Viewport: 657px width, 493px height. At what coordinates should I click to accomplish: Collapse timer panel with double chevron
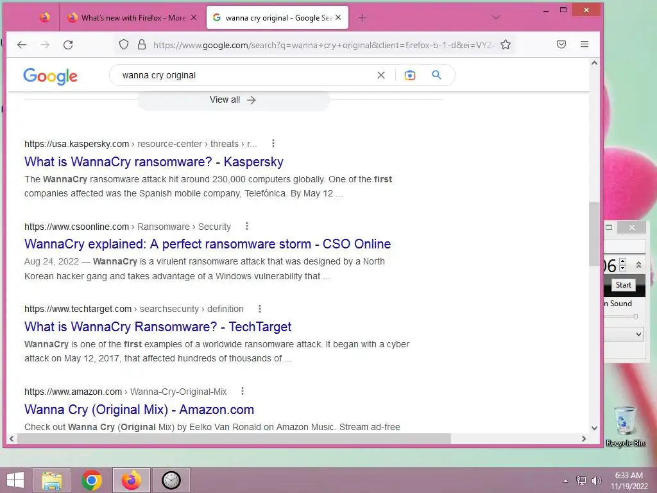tap(638, 265)
